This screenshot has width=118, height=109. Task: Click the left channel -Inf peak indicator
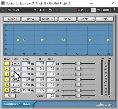[x=102, y=59]
